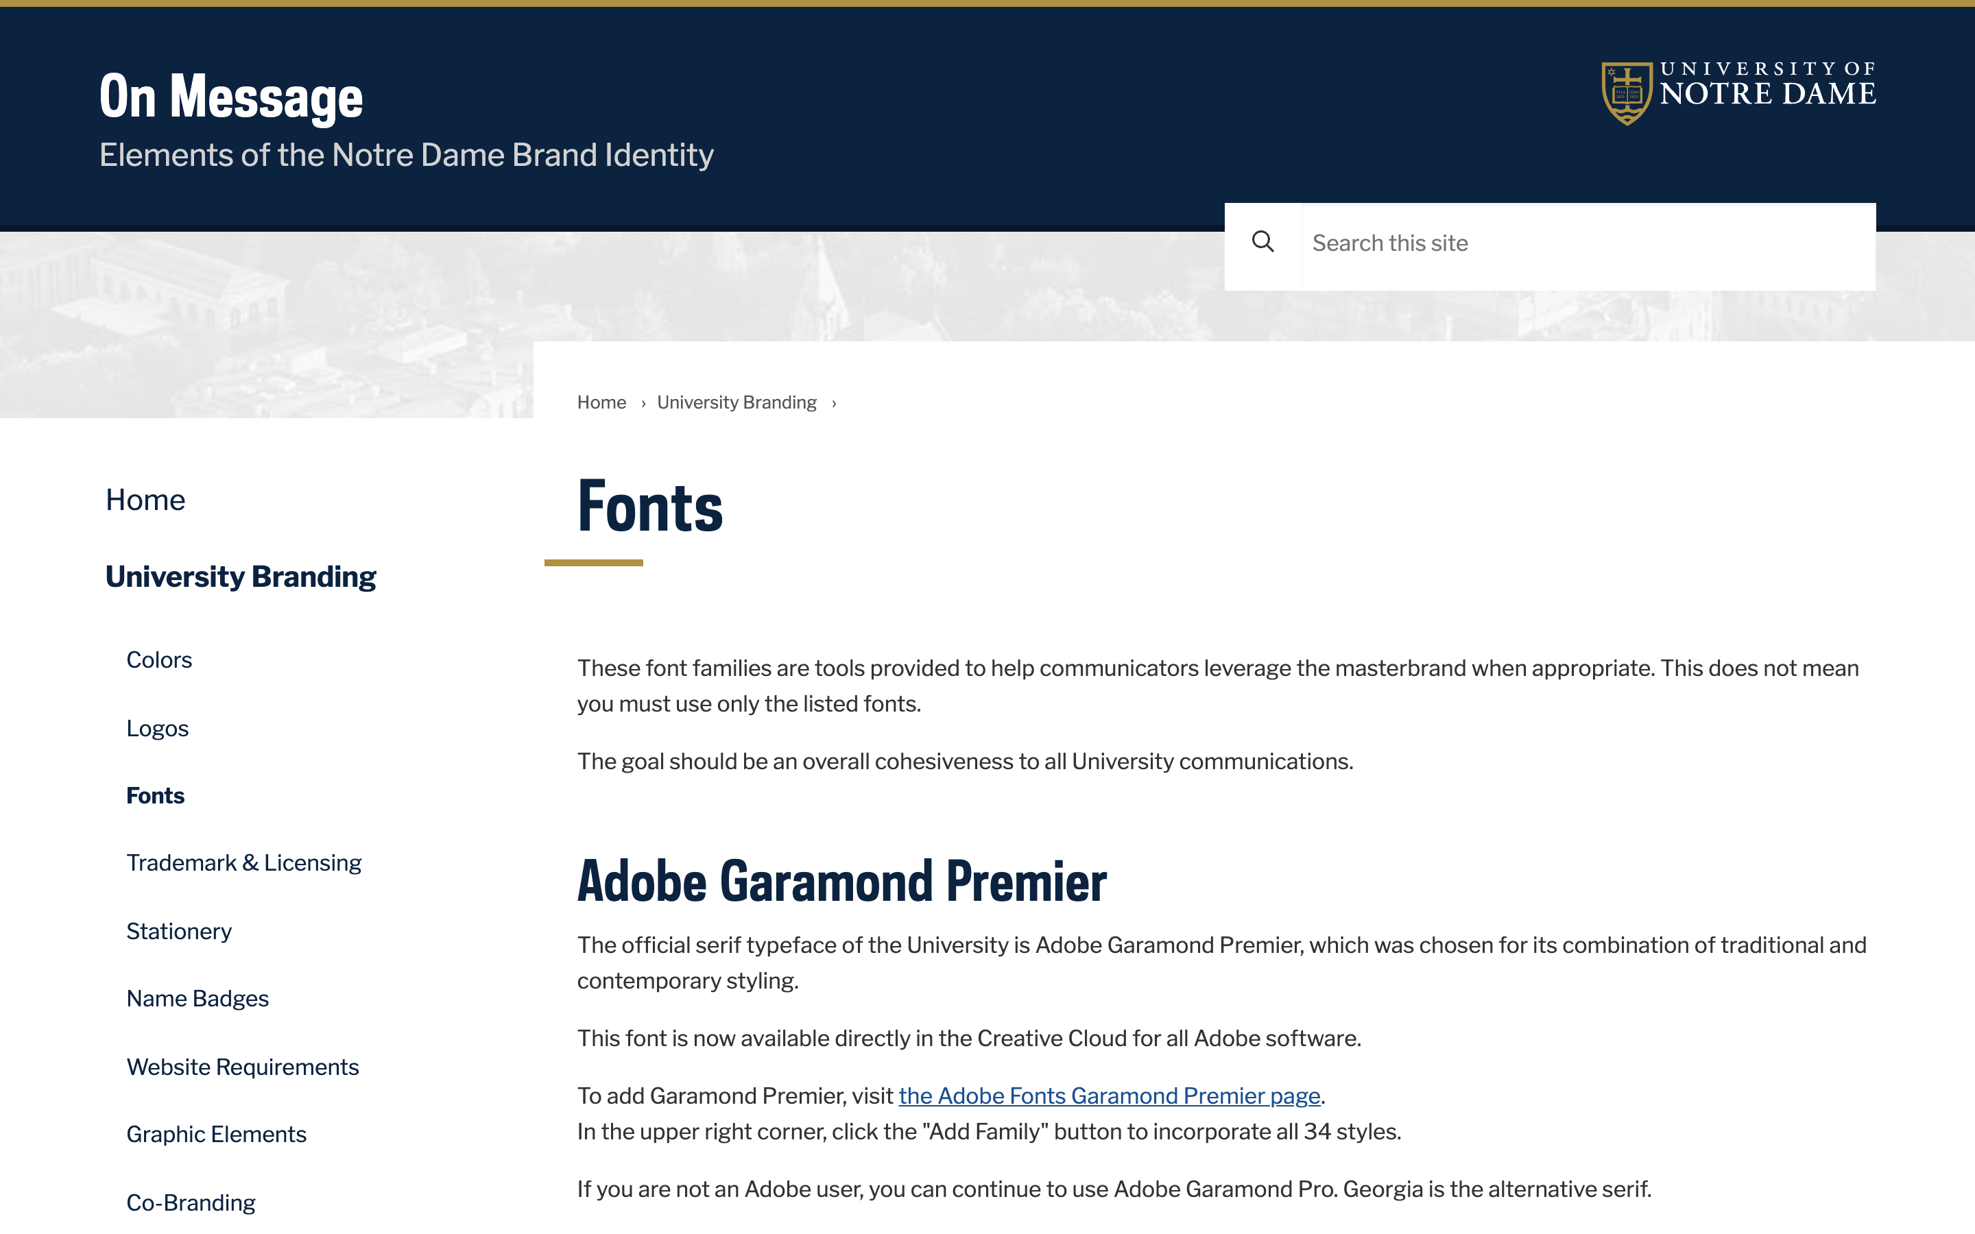Open the Logos sidebar link
The height and width of the screenshot is (1234, 1975).
[x=158, y=728]
